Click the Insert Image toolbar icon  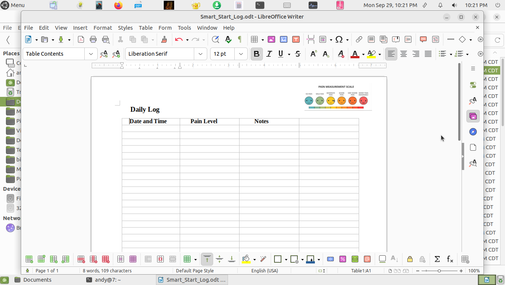271,39
